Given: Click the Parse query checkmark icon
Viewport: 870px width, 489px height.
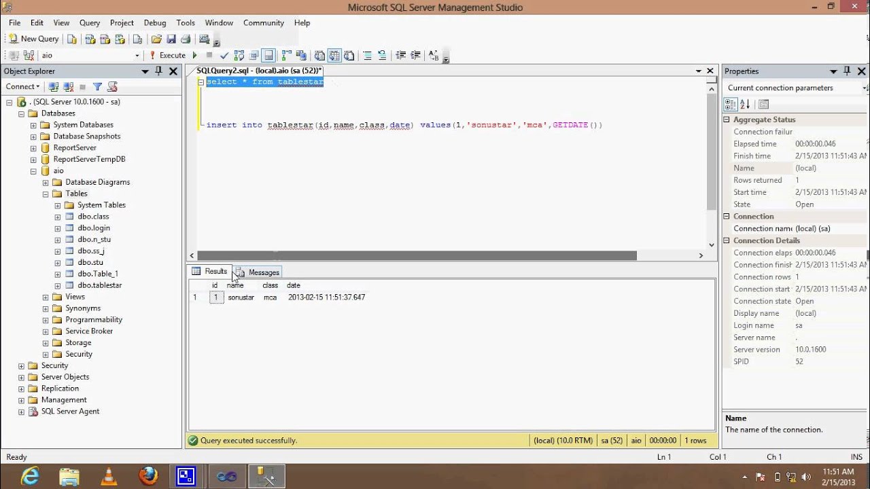Looking at the screenshot, I should (224, 55).
